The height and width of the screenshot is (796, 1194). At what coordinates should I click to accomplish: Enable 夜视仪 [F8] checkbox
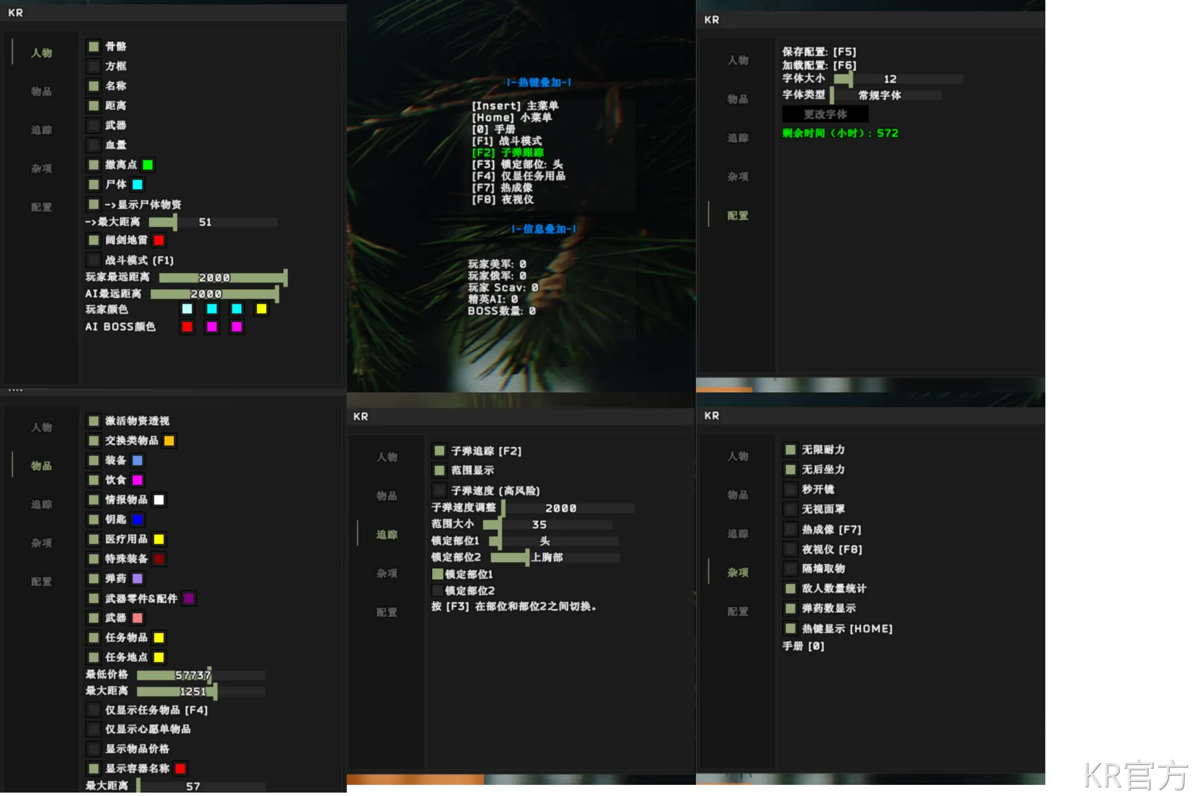tap(790, 549)
